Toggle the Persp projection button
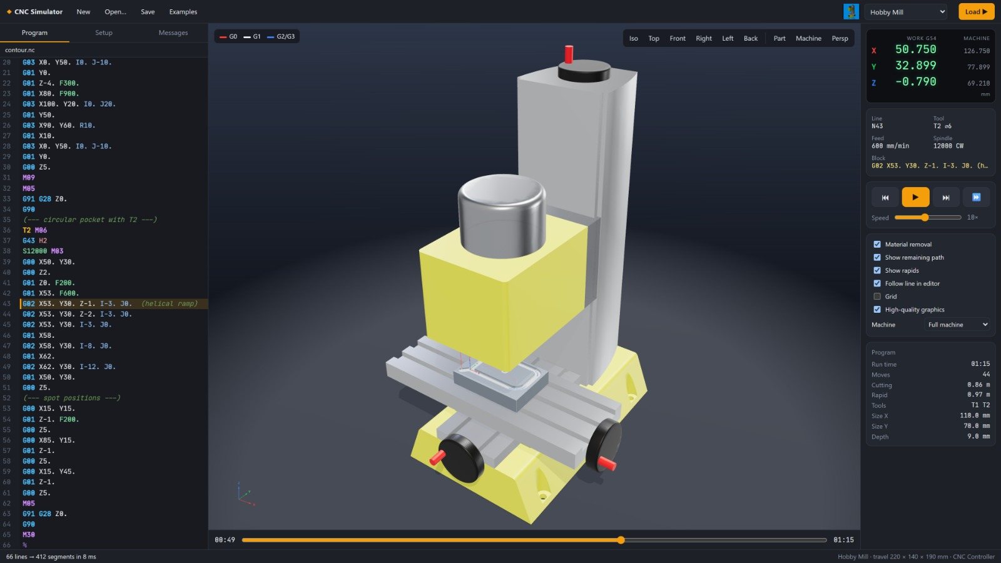The height and width of the screenshot is (563, 1001). coord(840,38)
